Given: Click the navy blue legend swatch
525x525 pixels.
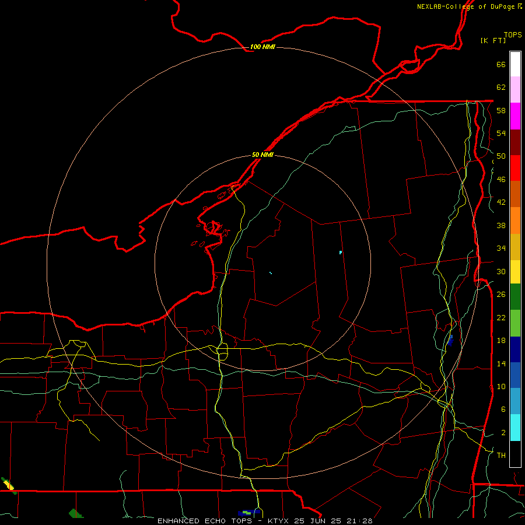Looking at the screenshot, I should coord(515,349).
